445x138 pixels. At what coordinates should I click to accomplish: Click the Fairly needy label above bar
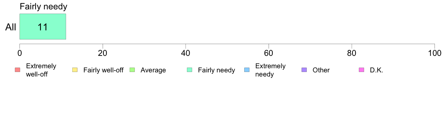(x=43, y=6)
